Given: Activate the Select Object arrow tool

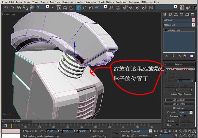Looking at the screenshot, I should 53,8.
